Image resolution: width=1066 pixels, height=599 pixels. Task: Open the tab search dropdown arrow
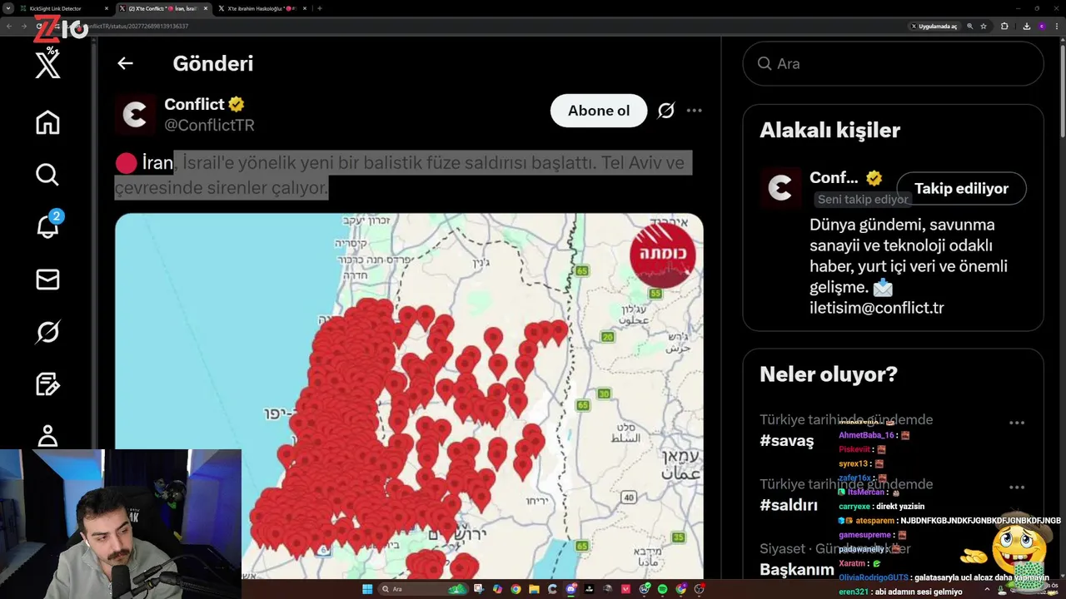pos(8,8)
